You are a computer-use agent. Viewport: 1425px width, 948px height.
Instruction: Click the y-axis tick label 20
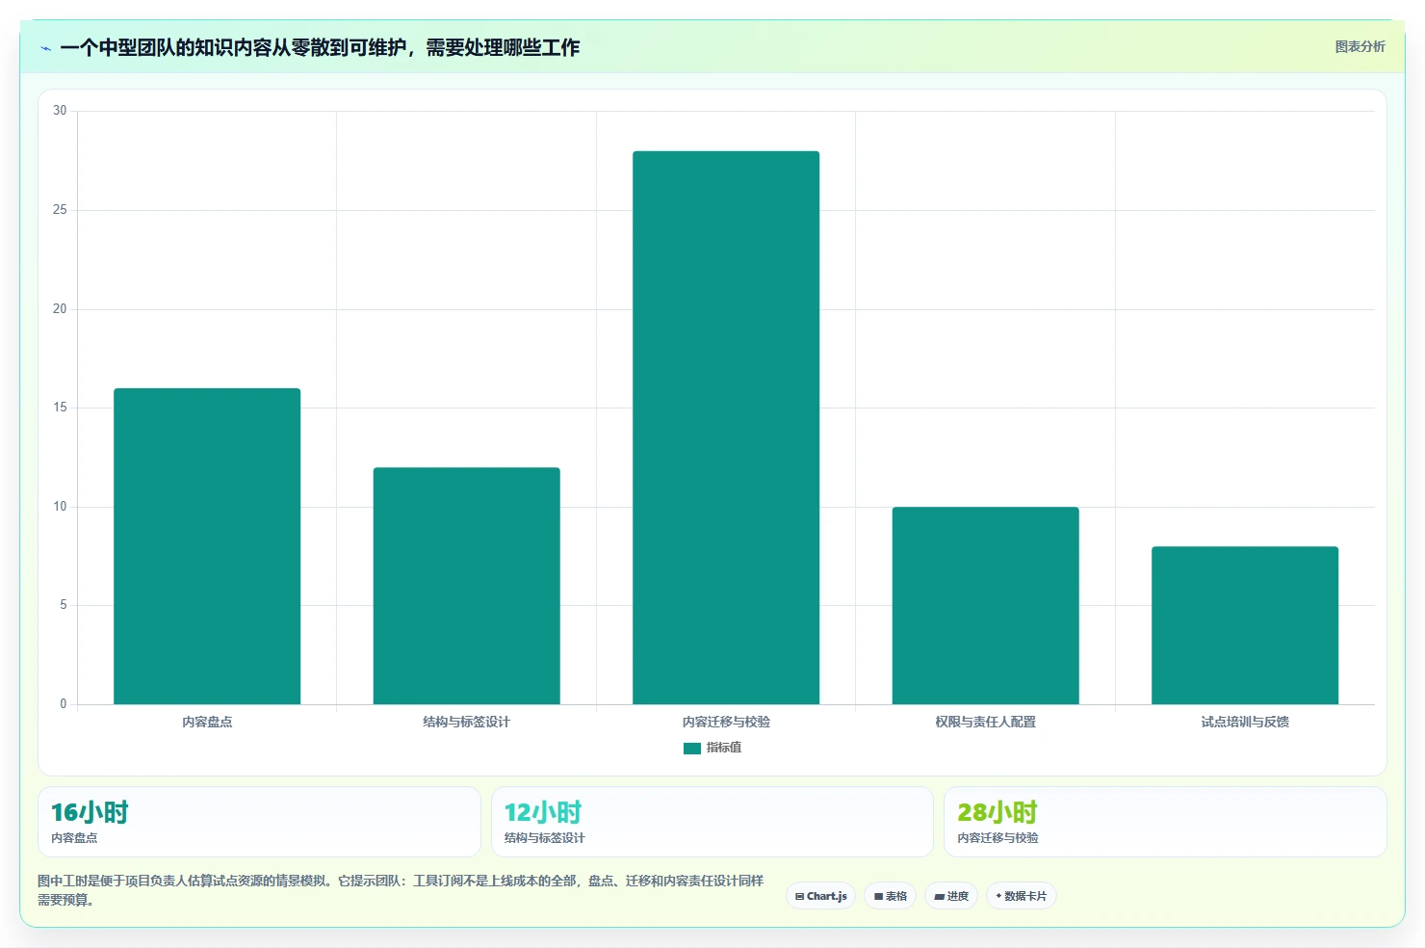click(x=60, y=309)
